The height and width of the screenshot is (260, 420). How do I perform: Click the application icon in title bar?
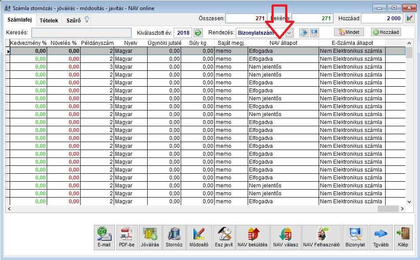point(7,8)
